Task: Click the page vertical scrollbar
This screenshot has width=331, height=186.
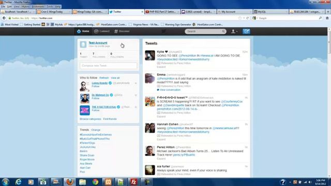Action: [329, 42]
